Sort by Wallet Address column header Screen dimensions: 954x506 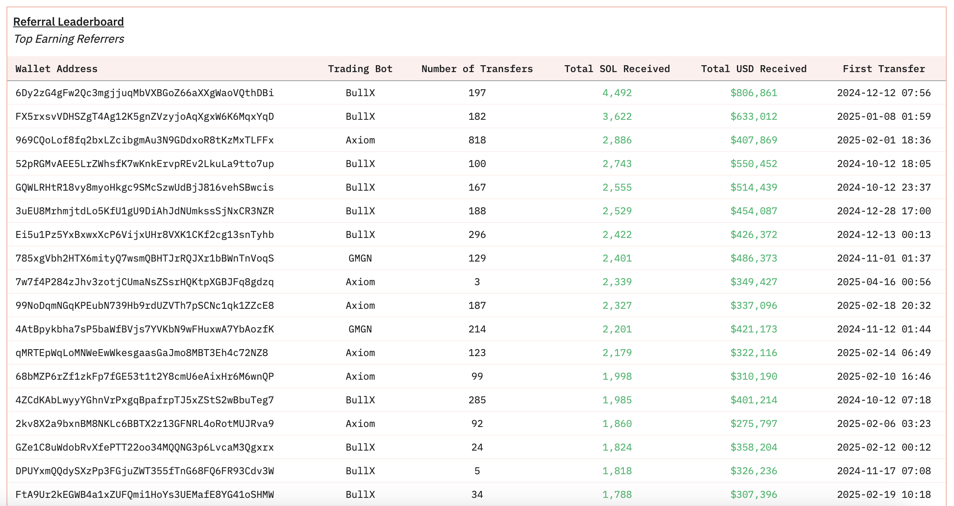point(56,69)
